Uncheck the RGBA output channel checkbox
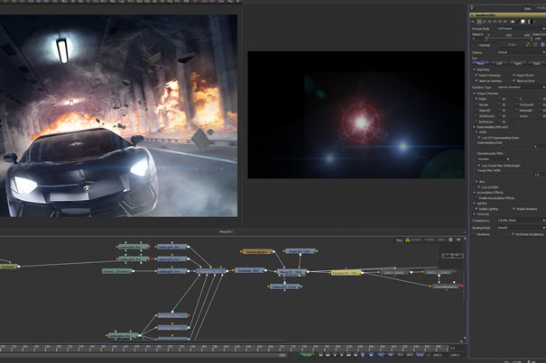 pyautogui.click(x=477, y=99)
